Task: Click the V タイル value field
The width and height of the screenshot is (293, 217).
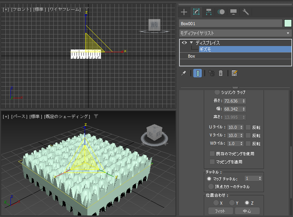Action: [233, 135]
